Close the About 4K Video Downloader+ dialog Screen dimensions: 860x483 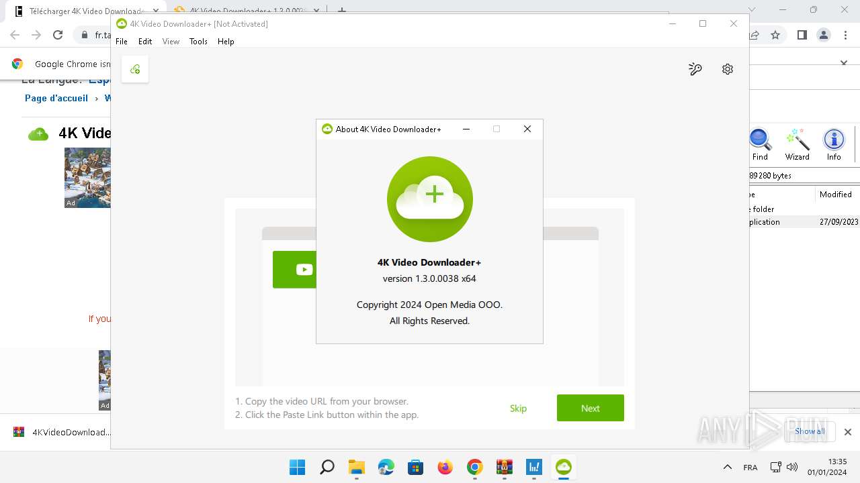(x=527, y=129)
